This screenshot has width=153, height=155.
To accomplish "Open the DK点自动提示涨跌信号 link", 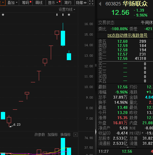I will 127,35.
